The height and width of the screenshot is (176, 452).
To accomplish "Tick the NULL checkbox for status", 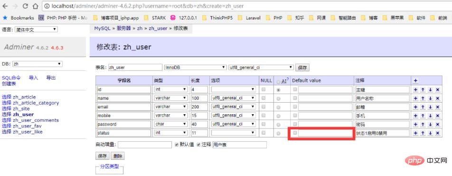I will tap(264, 133).
